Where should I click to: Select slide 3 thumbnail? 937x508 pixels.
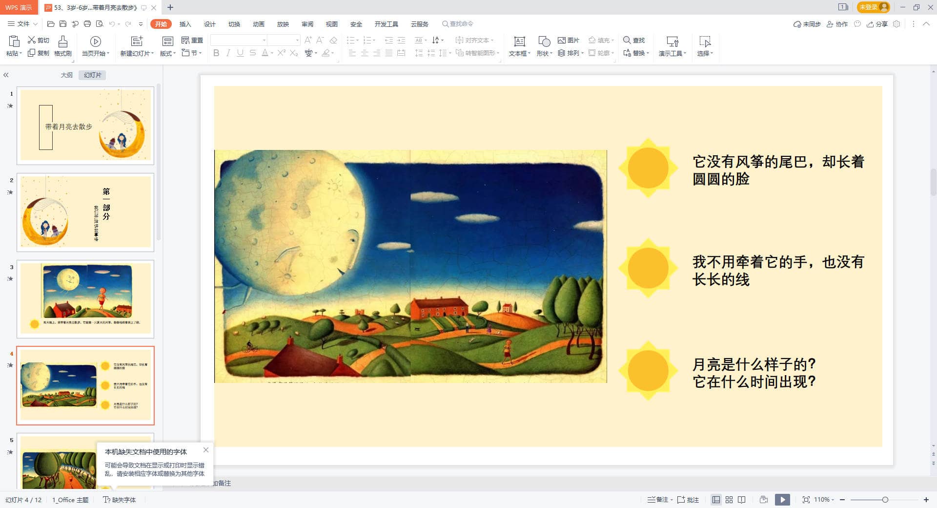point(85,299)
